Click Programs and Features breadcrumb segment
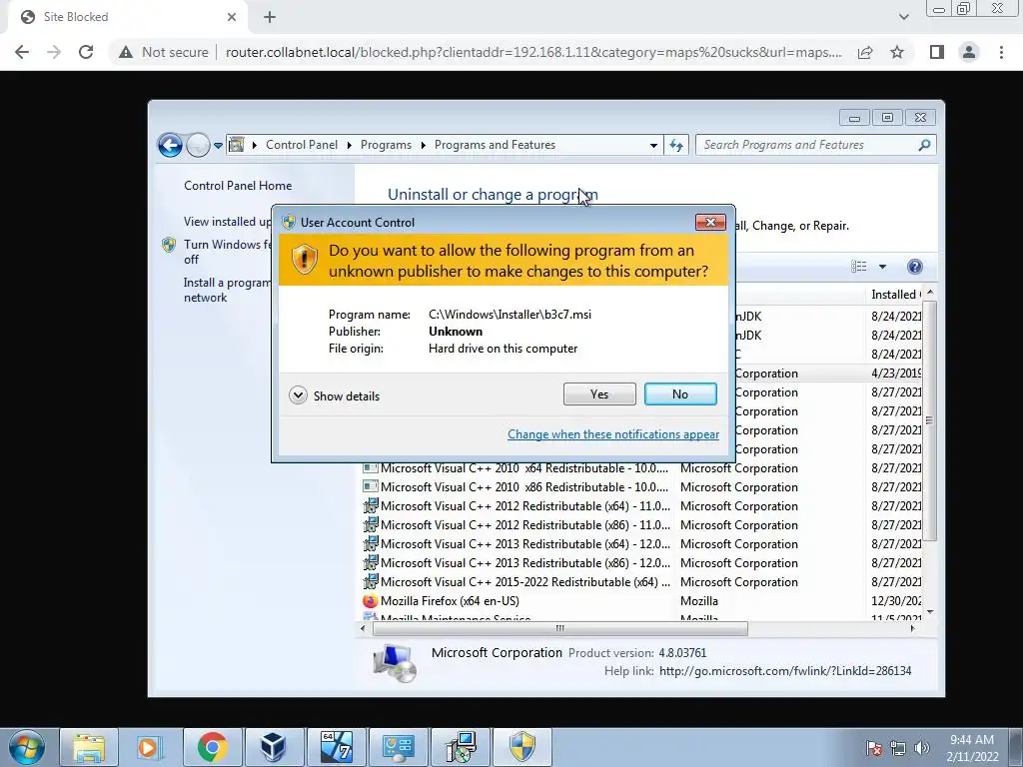The height and width of the screenshot is (767, 1023). [x=495, y=145]
